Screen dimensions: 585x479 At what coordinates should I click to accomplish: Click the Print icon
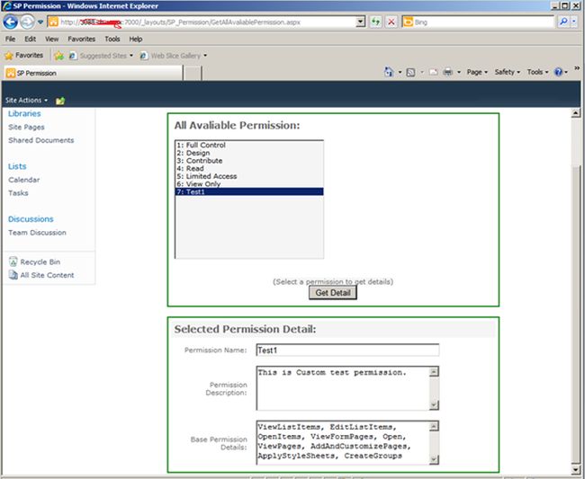pos(447,72)
